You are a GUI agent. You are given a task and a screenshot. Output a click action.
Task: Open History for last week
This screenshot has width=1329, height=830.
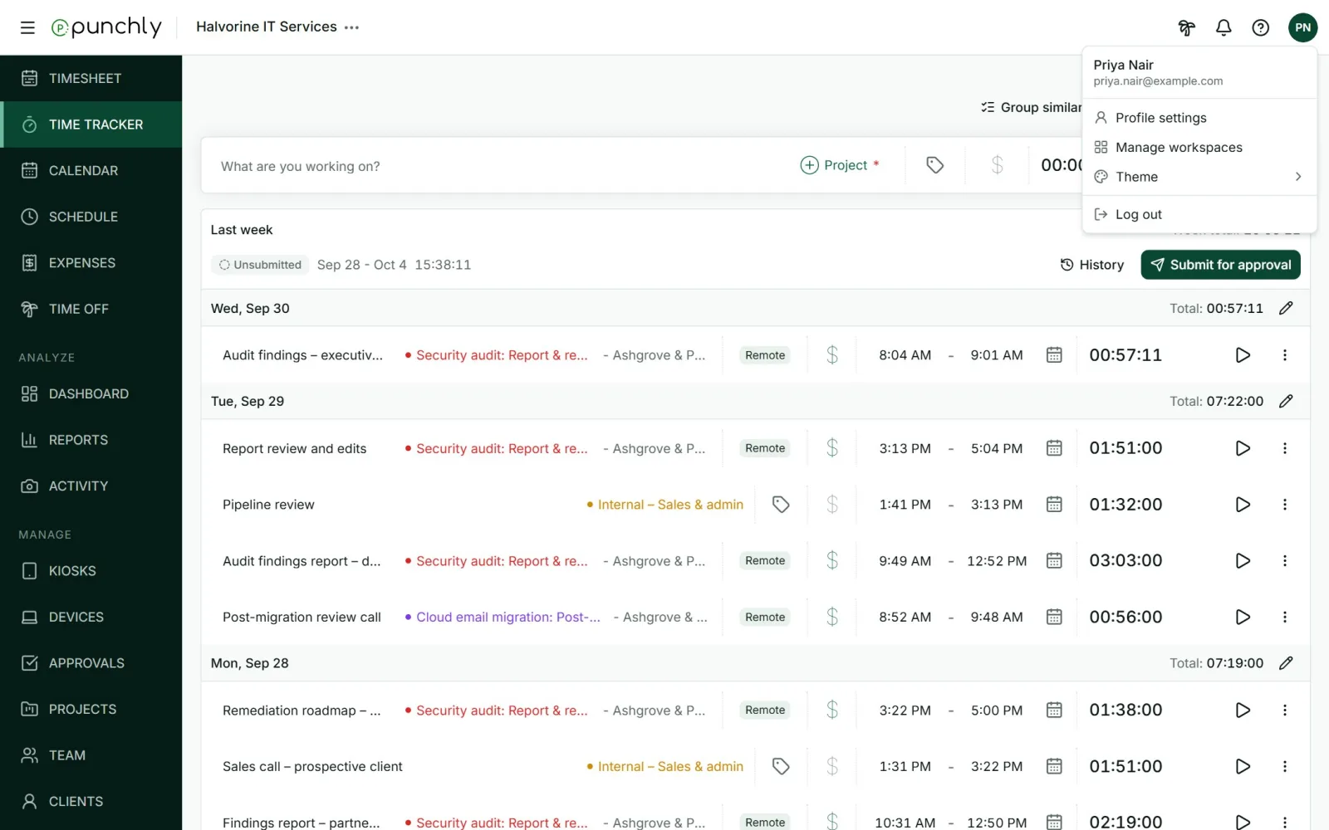[x=1091, y=265]
